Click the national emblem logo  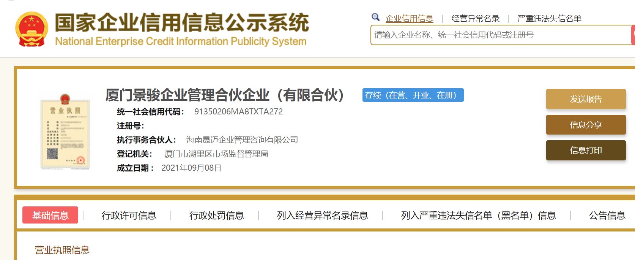[32, 29]
